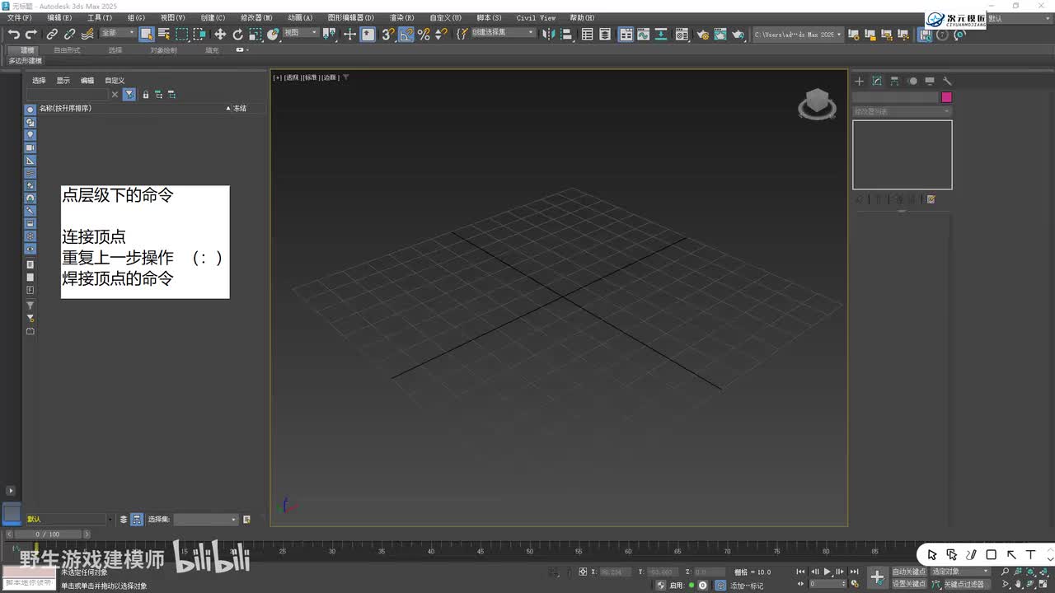Click the Undo arrow in main toolbar

pyautogui.click(x=13, y=34)
